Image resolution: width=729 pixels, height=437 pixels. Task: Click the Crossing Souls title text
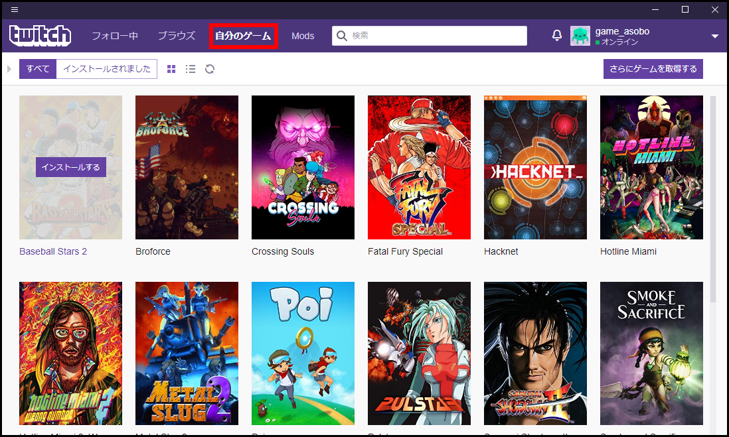[x=283, y=251]
